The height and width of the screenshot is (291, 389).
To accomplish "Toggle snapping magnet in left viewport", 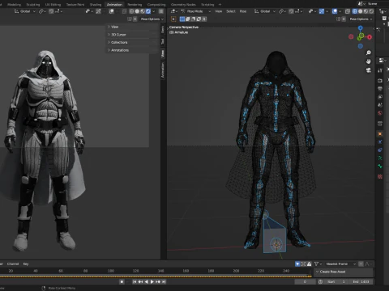I will [51, 11].
